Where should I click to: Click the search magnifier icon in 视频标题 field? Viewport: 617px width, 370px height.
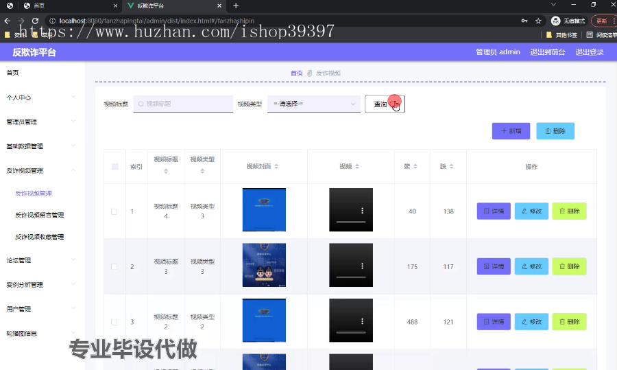click(141, 104)
